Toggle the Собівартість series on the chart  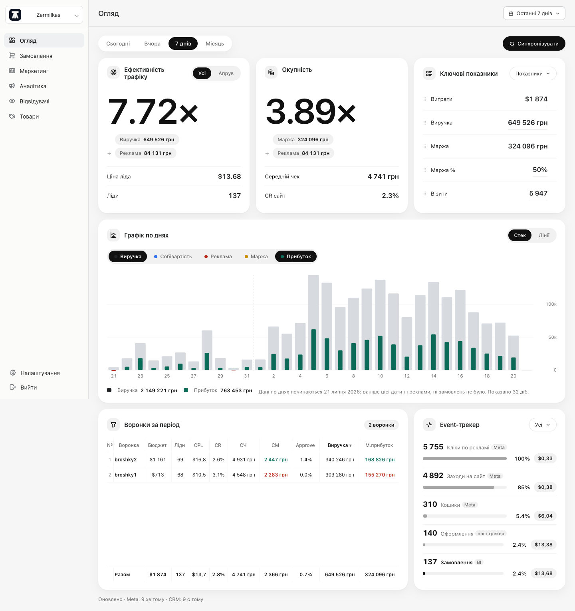pyautogui.click(x=173, y=257)
